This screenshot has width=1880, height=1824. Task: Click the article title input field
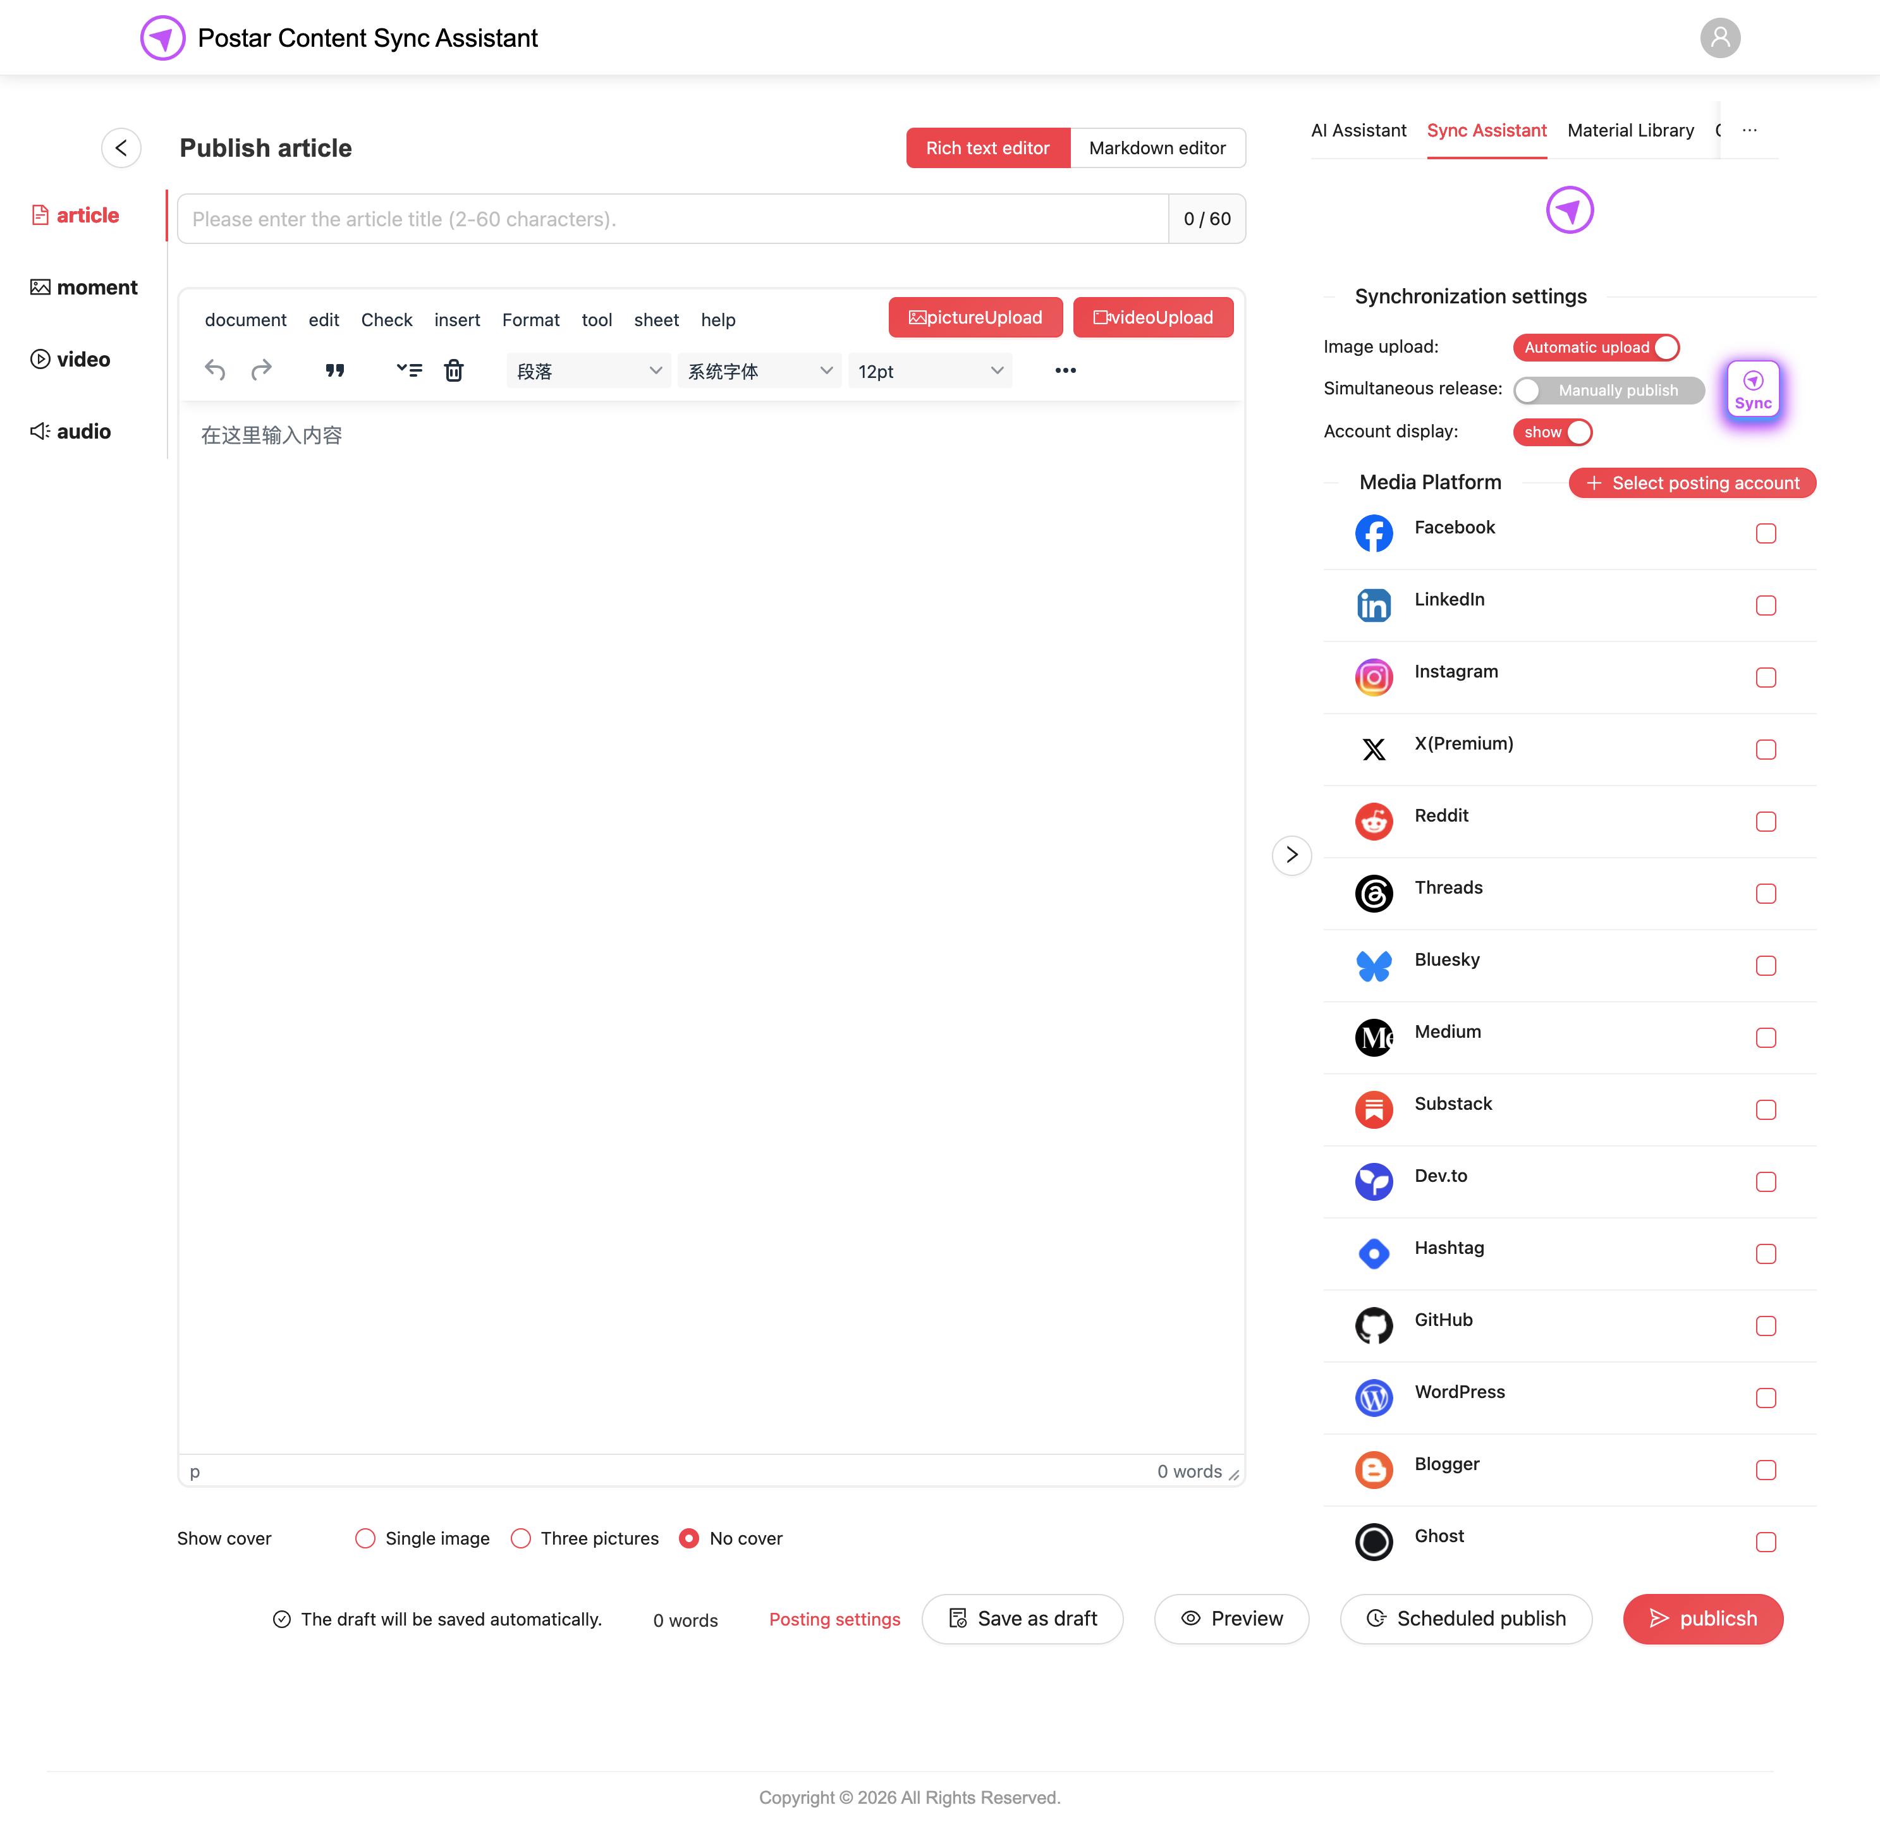(x=673, y=219)
